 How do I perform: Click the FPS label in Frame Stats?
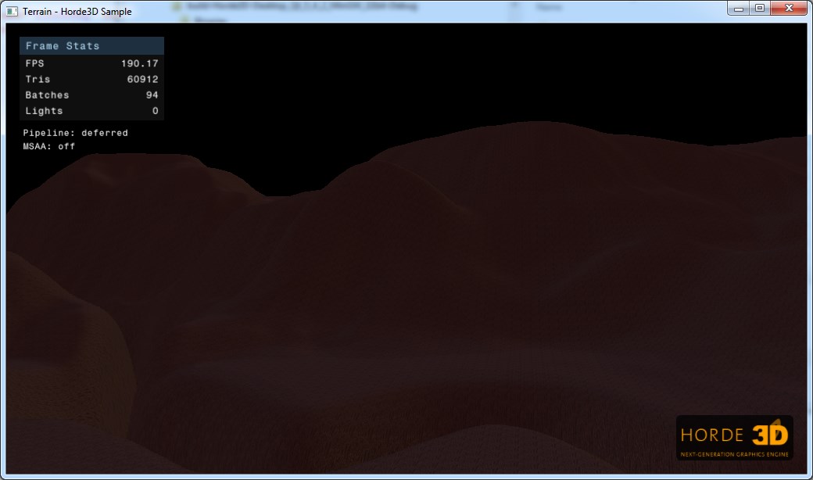[34, 63]
